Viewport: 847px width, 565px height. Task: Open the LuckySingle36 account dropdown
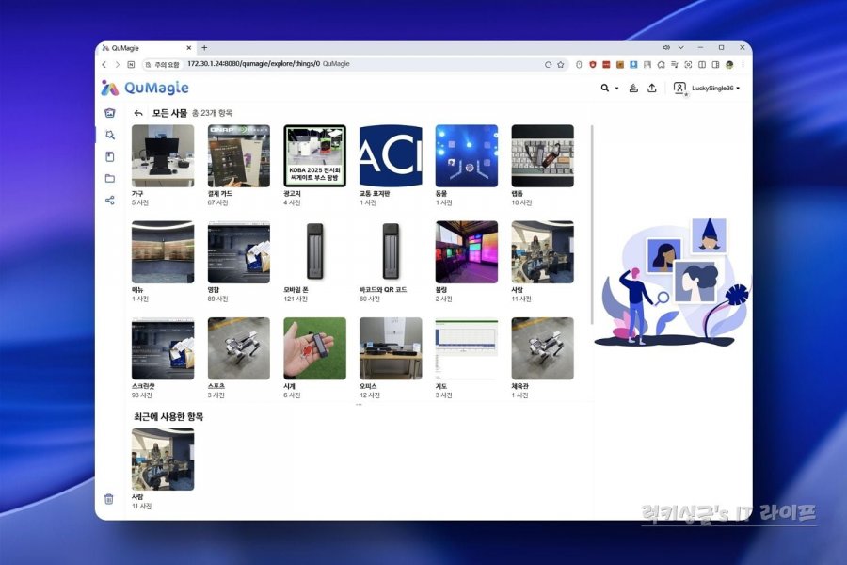click(716, 89)
